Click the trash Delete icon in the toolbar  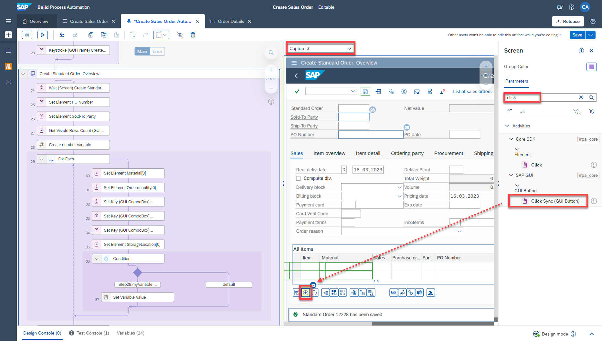[x=193, y=35]
